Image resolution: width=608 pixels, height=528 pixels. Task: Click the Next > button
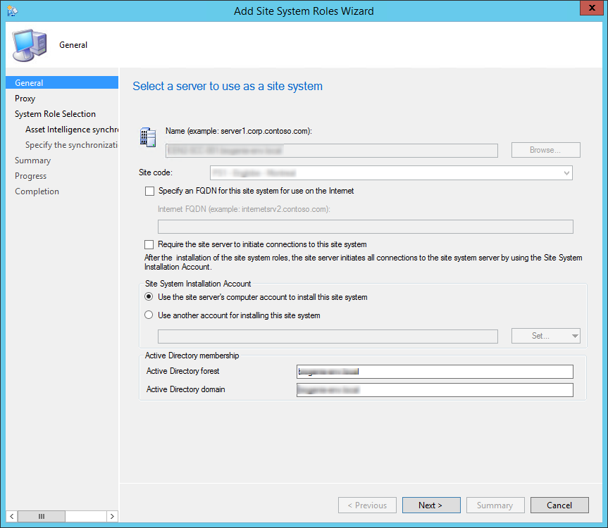(x=431, y=505)
